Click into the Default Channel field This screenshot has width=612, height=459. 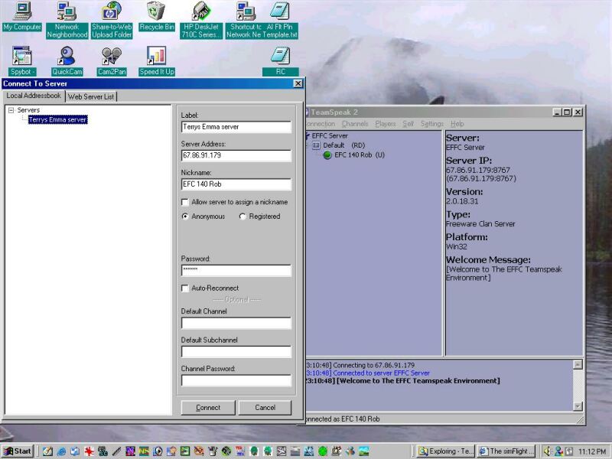236,323
